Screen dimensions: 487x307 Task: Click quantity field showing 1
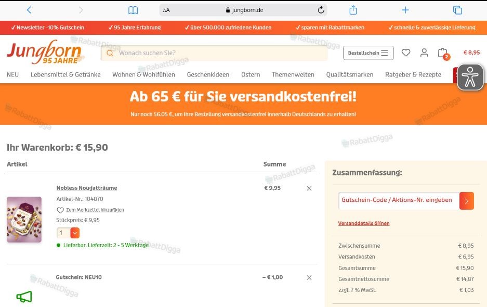click(x=63, y=233)
